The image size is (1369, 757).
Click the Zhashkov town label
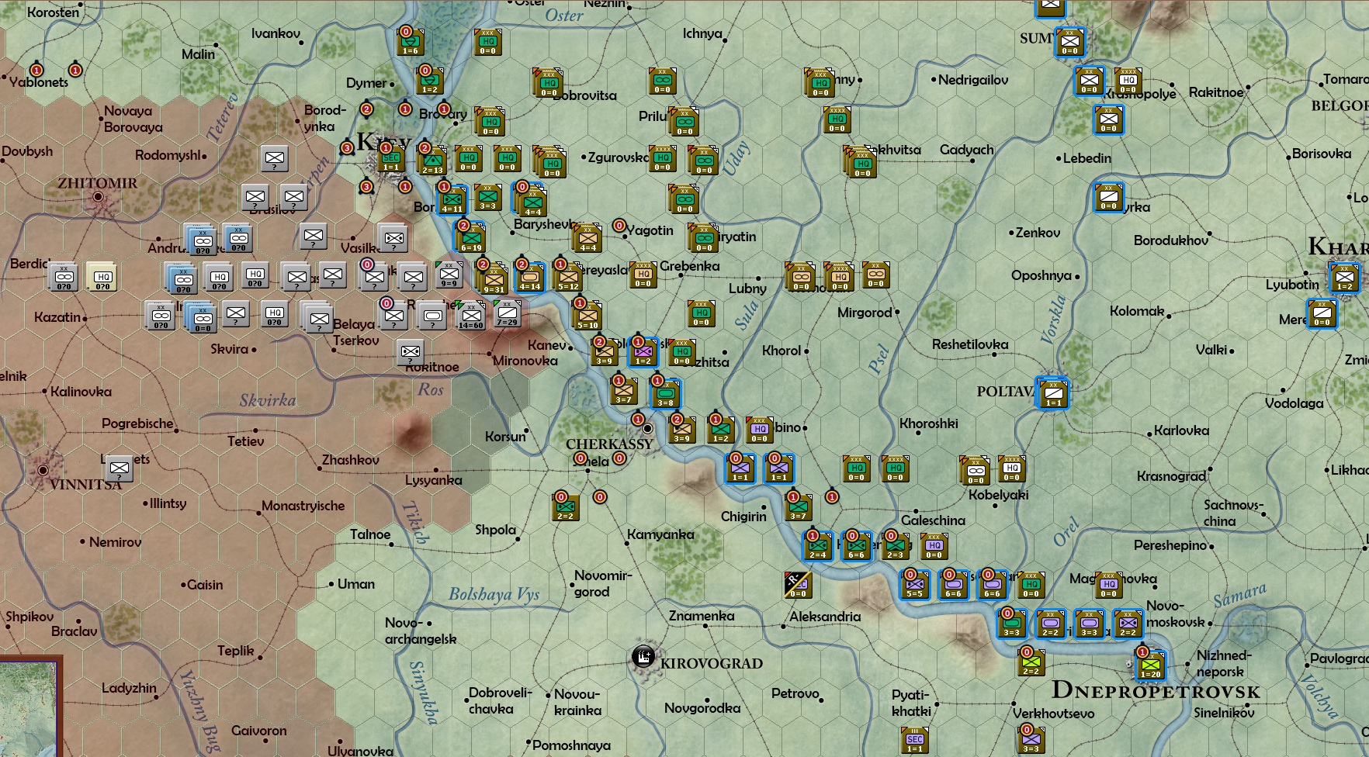351,460
